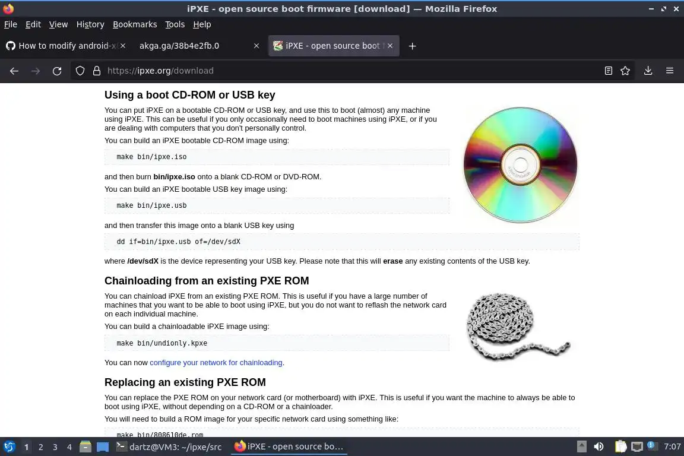The image size is (684, 456).
Task: Go back to the previous page
Action: click(x=14, y=71)
